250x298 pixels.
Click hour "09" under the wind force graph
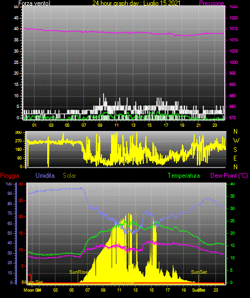[100, 125]
